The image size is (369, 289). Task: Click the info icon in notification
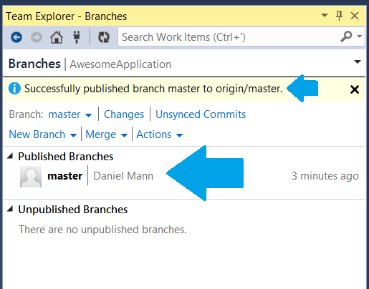[x=14, y=89]
